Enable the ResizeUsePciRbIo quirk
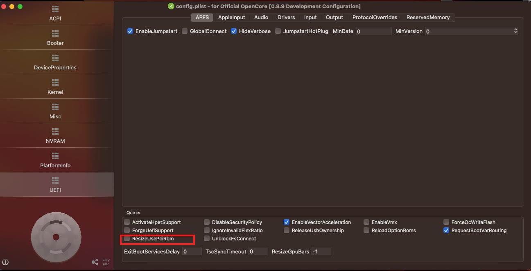Screen dimensions: 531x271 point(127,239)
